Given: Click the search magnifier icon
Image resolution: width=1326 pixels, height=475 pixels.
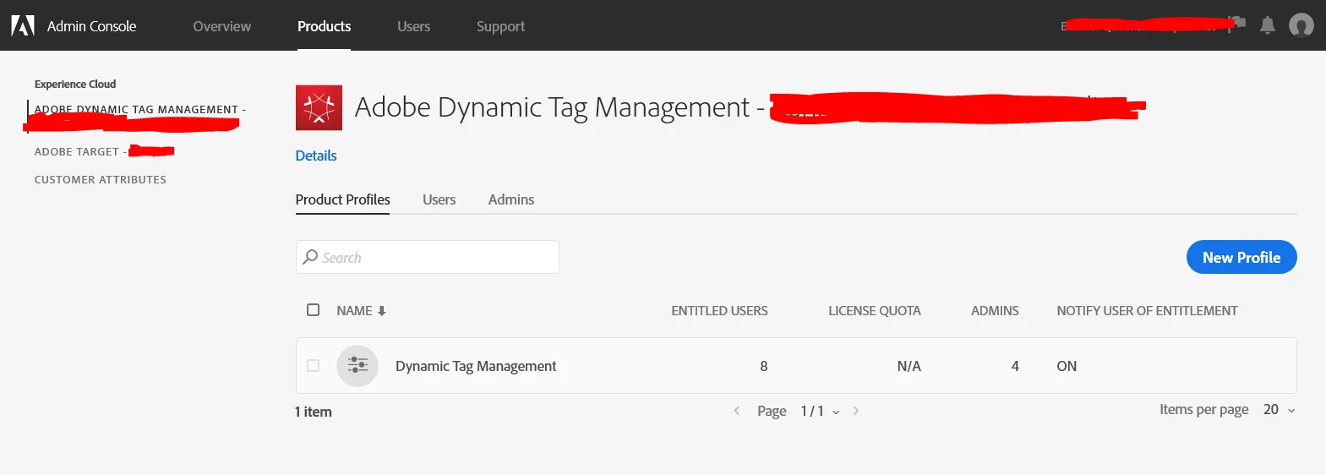Looking at the screenshot, I should coord(310,257).
